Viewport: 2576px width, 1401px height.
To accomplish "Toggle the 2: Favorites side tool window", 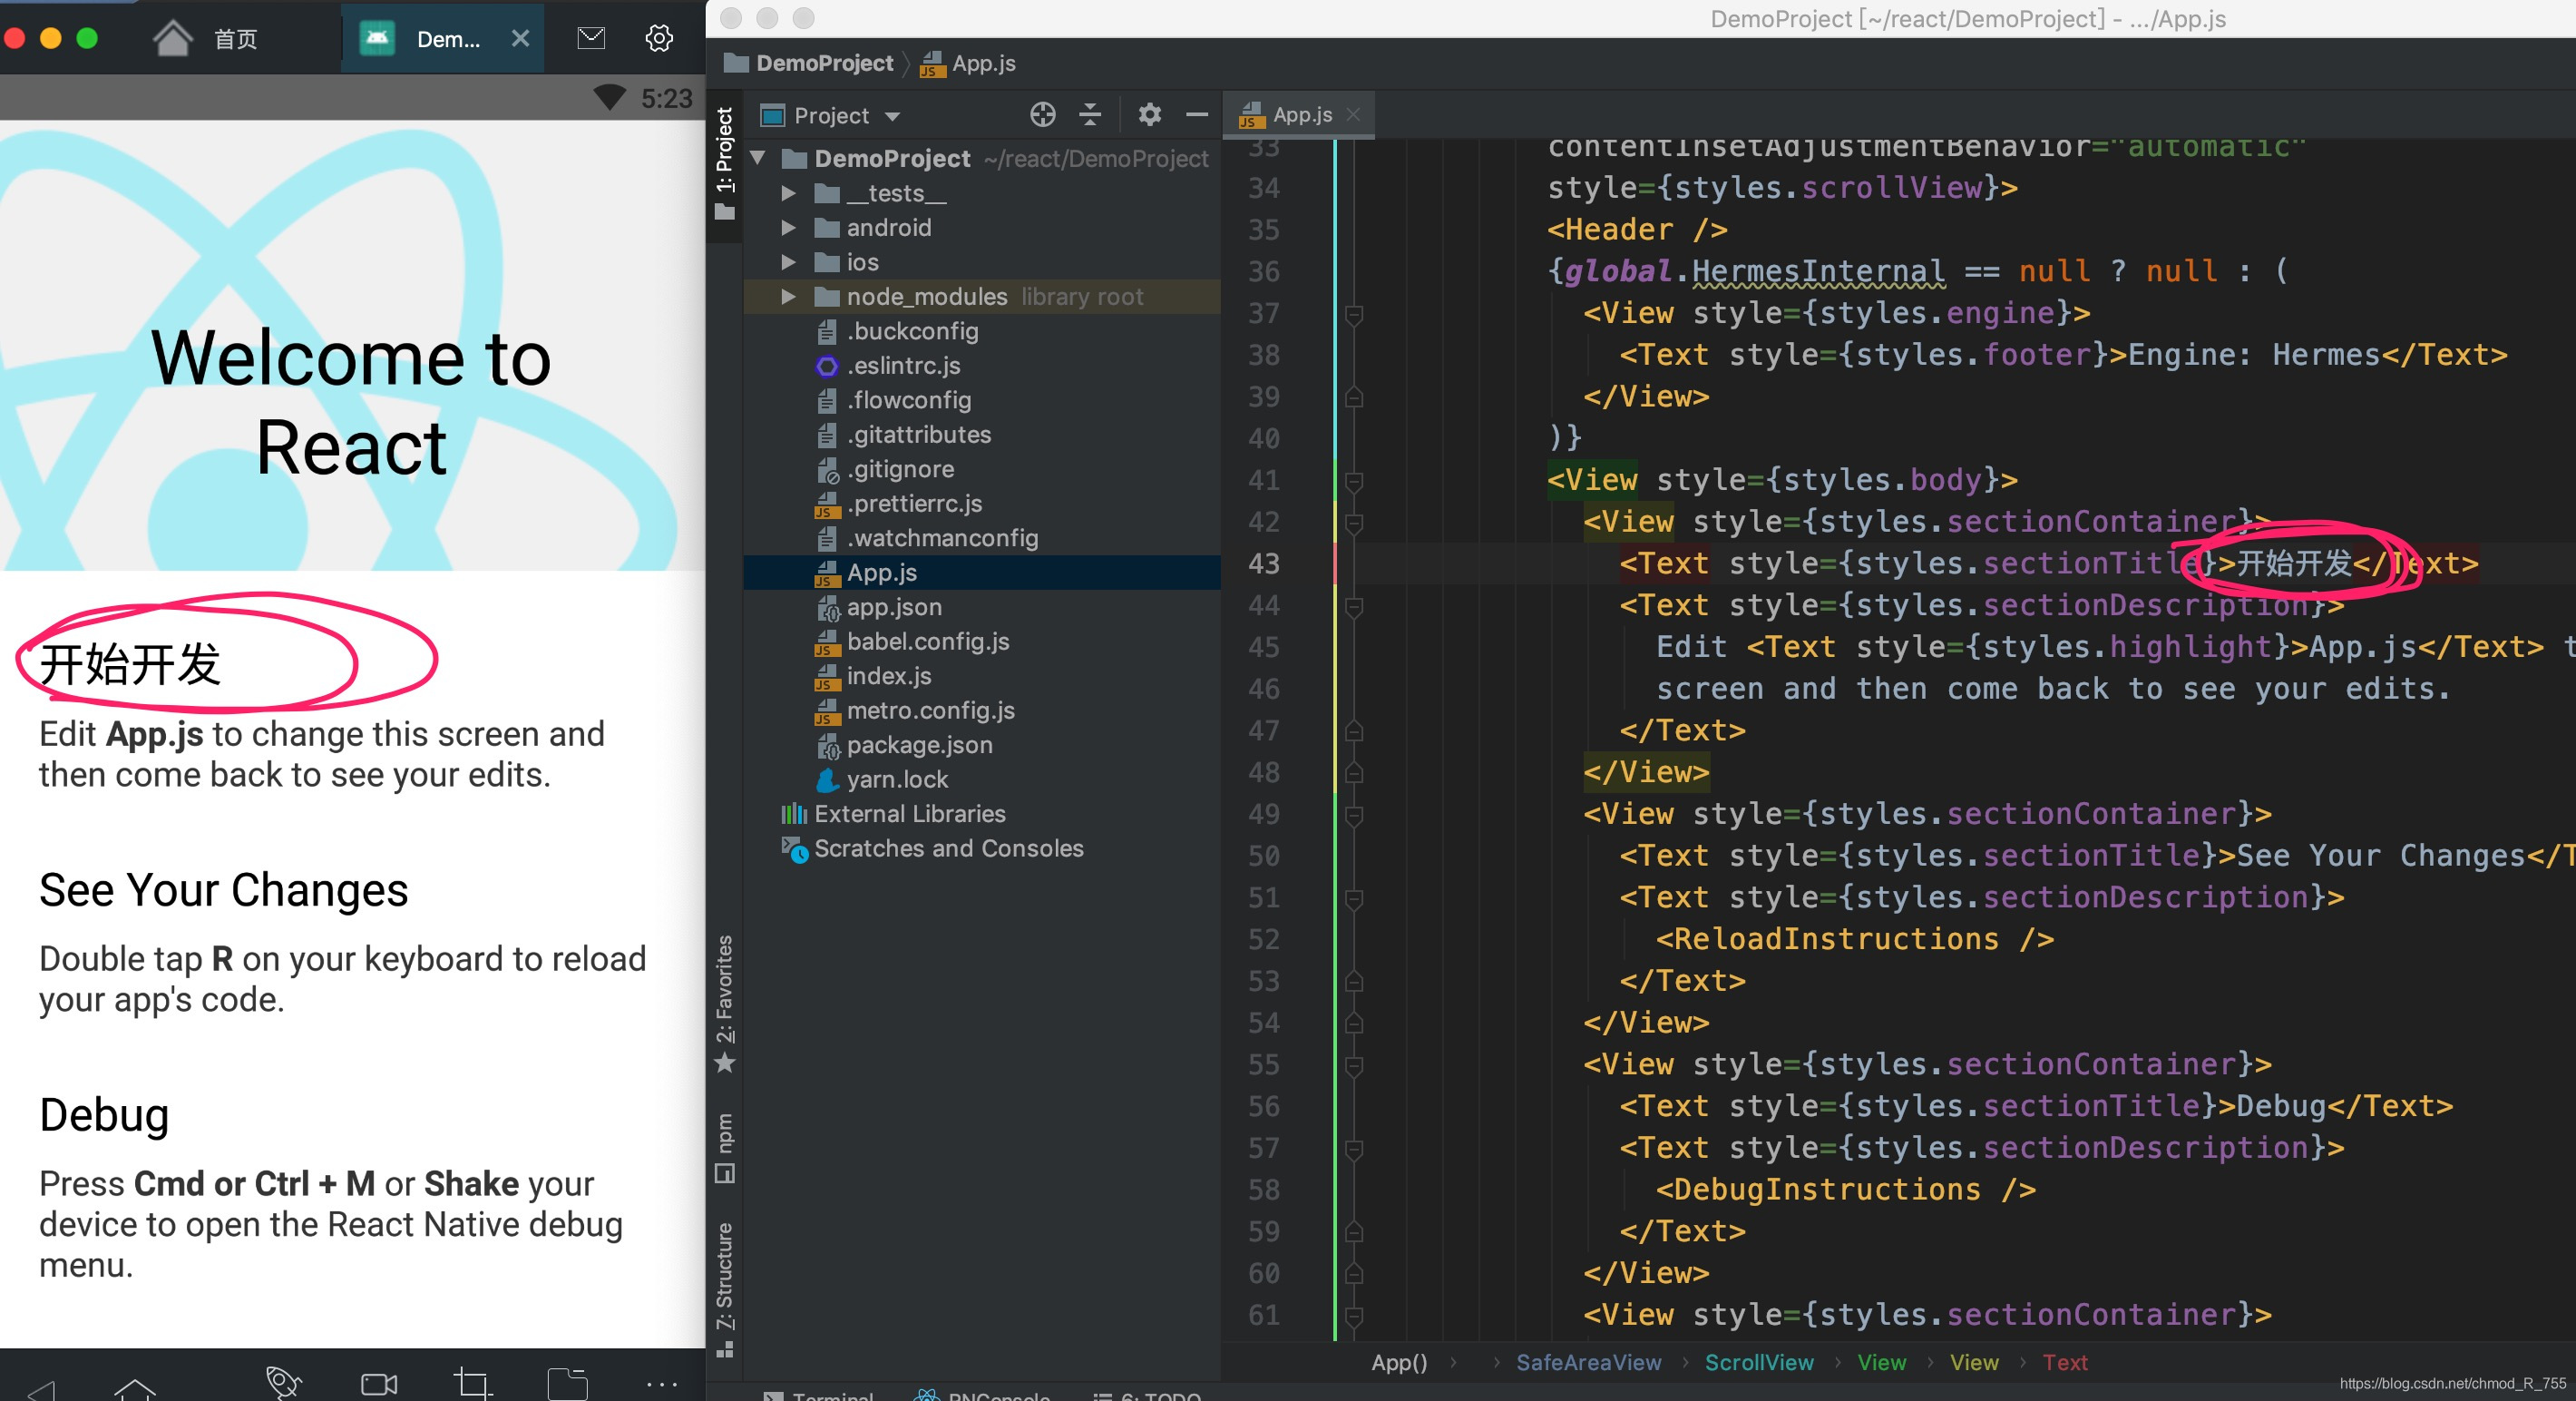I will pyautogui.click(x=724, y=1003).
